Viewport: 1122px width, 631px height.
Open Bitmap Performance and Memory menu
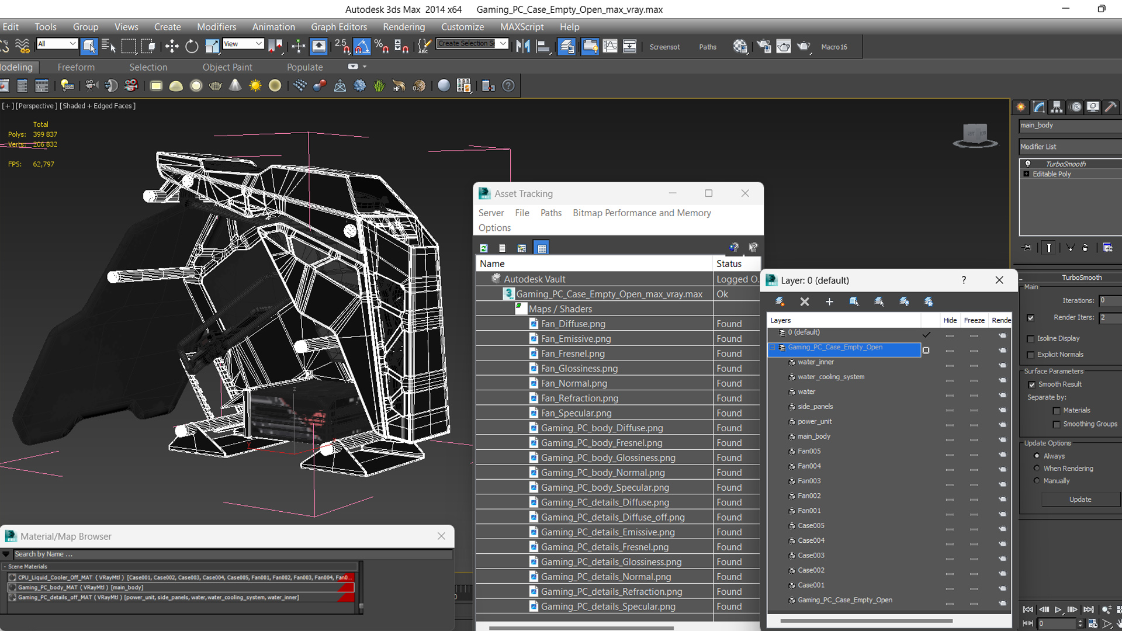coord(642,213)
